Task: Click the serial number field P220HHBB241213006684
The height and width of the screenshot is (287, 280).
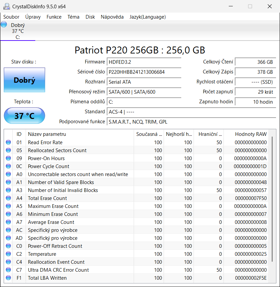Action: (x=144, y=72)
